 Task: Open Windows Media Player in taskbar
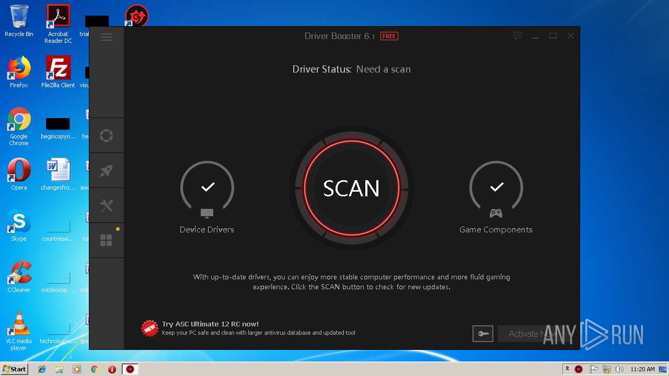coord(77,369)
